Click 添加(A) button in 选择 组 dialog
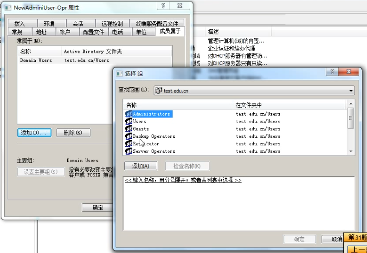This screenshot has height=253, width=367. [141, 166]
